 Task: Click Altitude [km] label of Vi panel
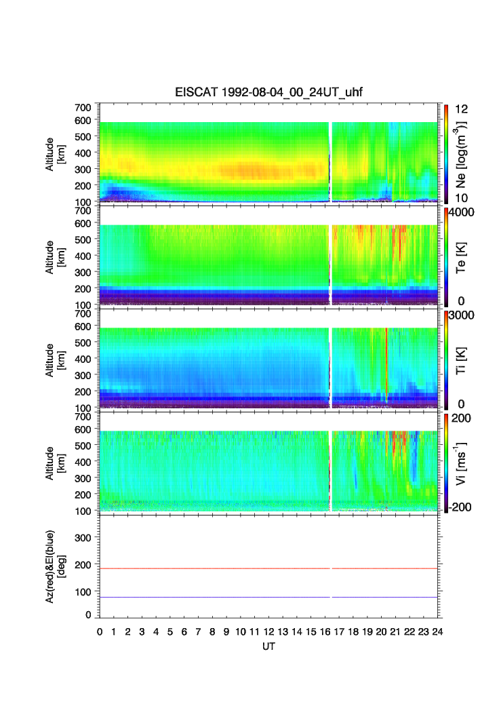click(x=55, y=463)
